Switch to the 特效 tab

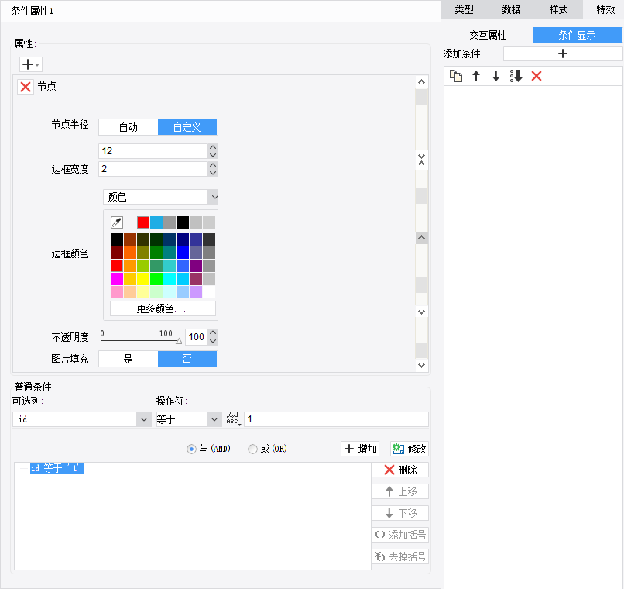[605, 9]
